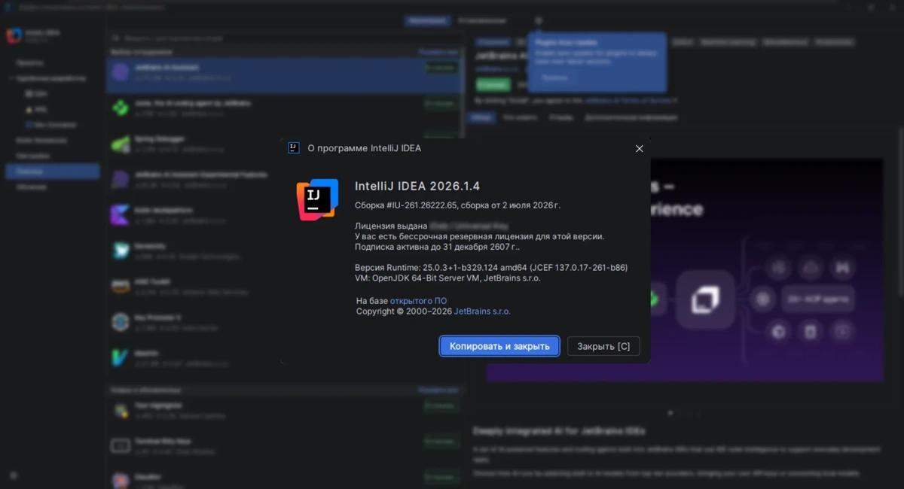The image size is (904, 489).
Task: Click the plugin promo banner image in background
Action: 766,269
